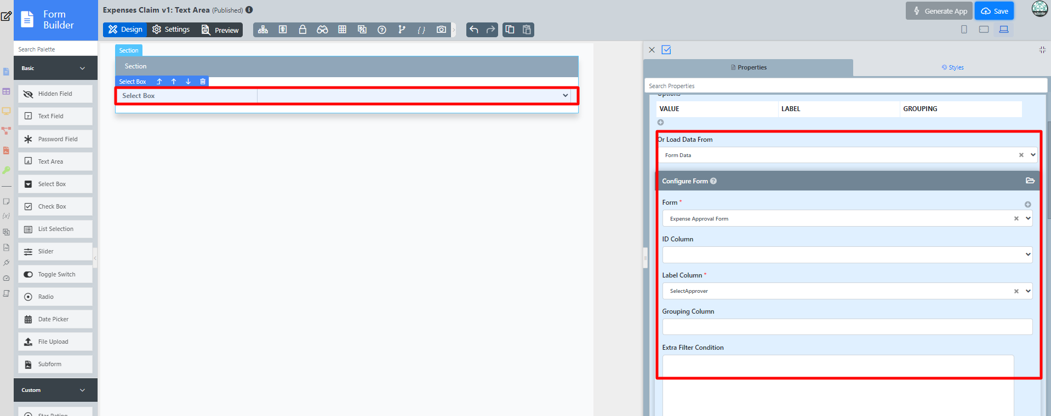Click the paste clipboard icon
The image size is (1051, 416).
[527, 30]
